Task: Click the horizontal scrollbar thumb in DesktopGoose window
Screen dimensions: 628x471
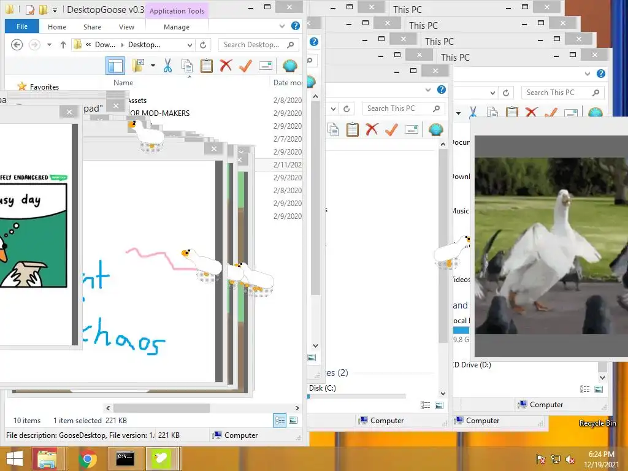Action: point(161,408)
